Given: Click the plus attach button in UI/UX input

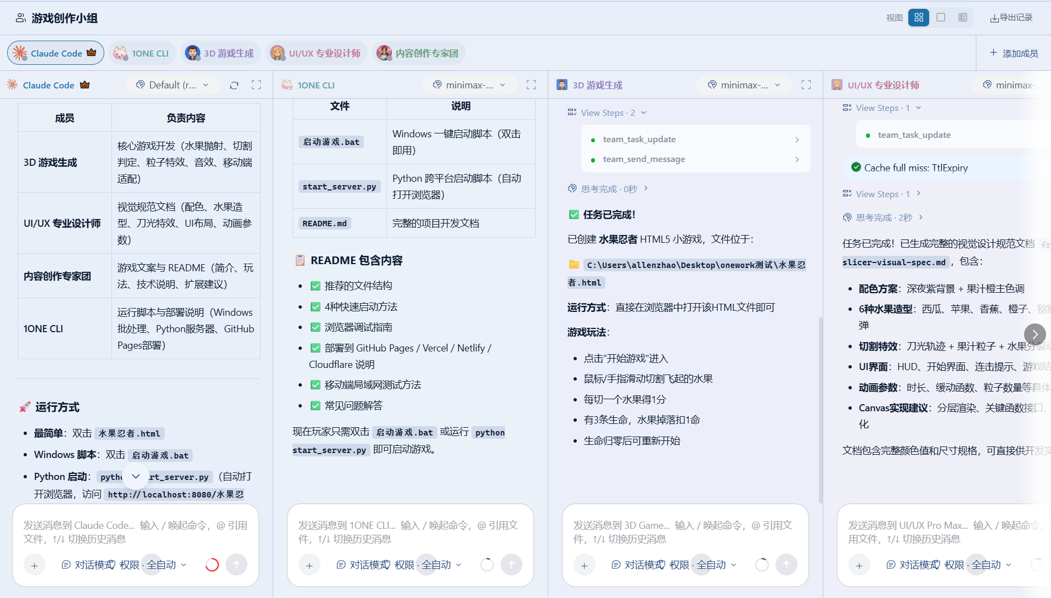Looking at the screenshot, I should pos(859,565).
